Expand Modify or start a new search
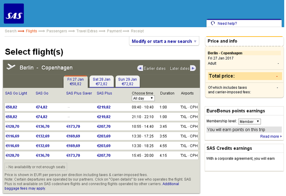This screenshot has height=196, width=286. pyautogui.click(x=164, y=41)
